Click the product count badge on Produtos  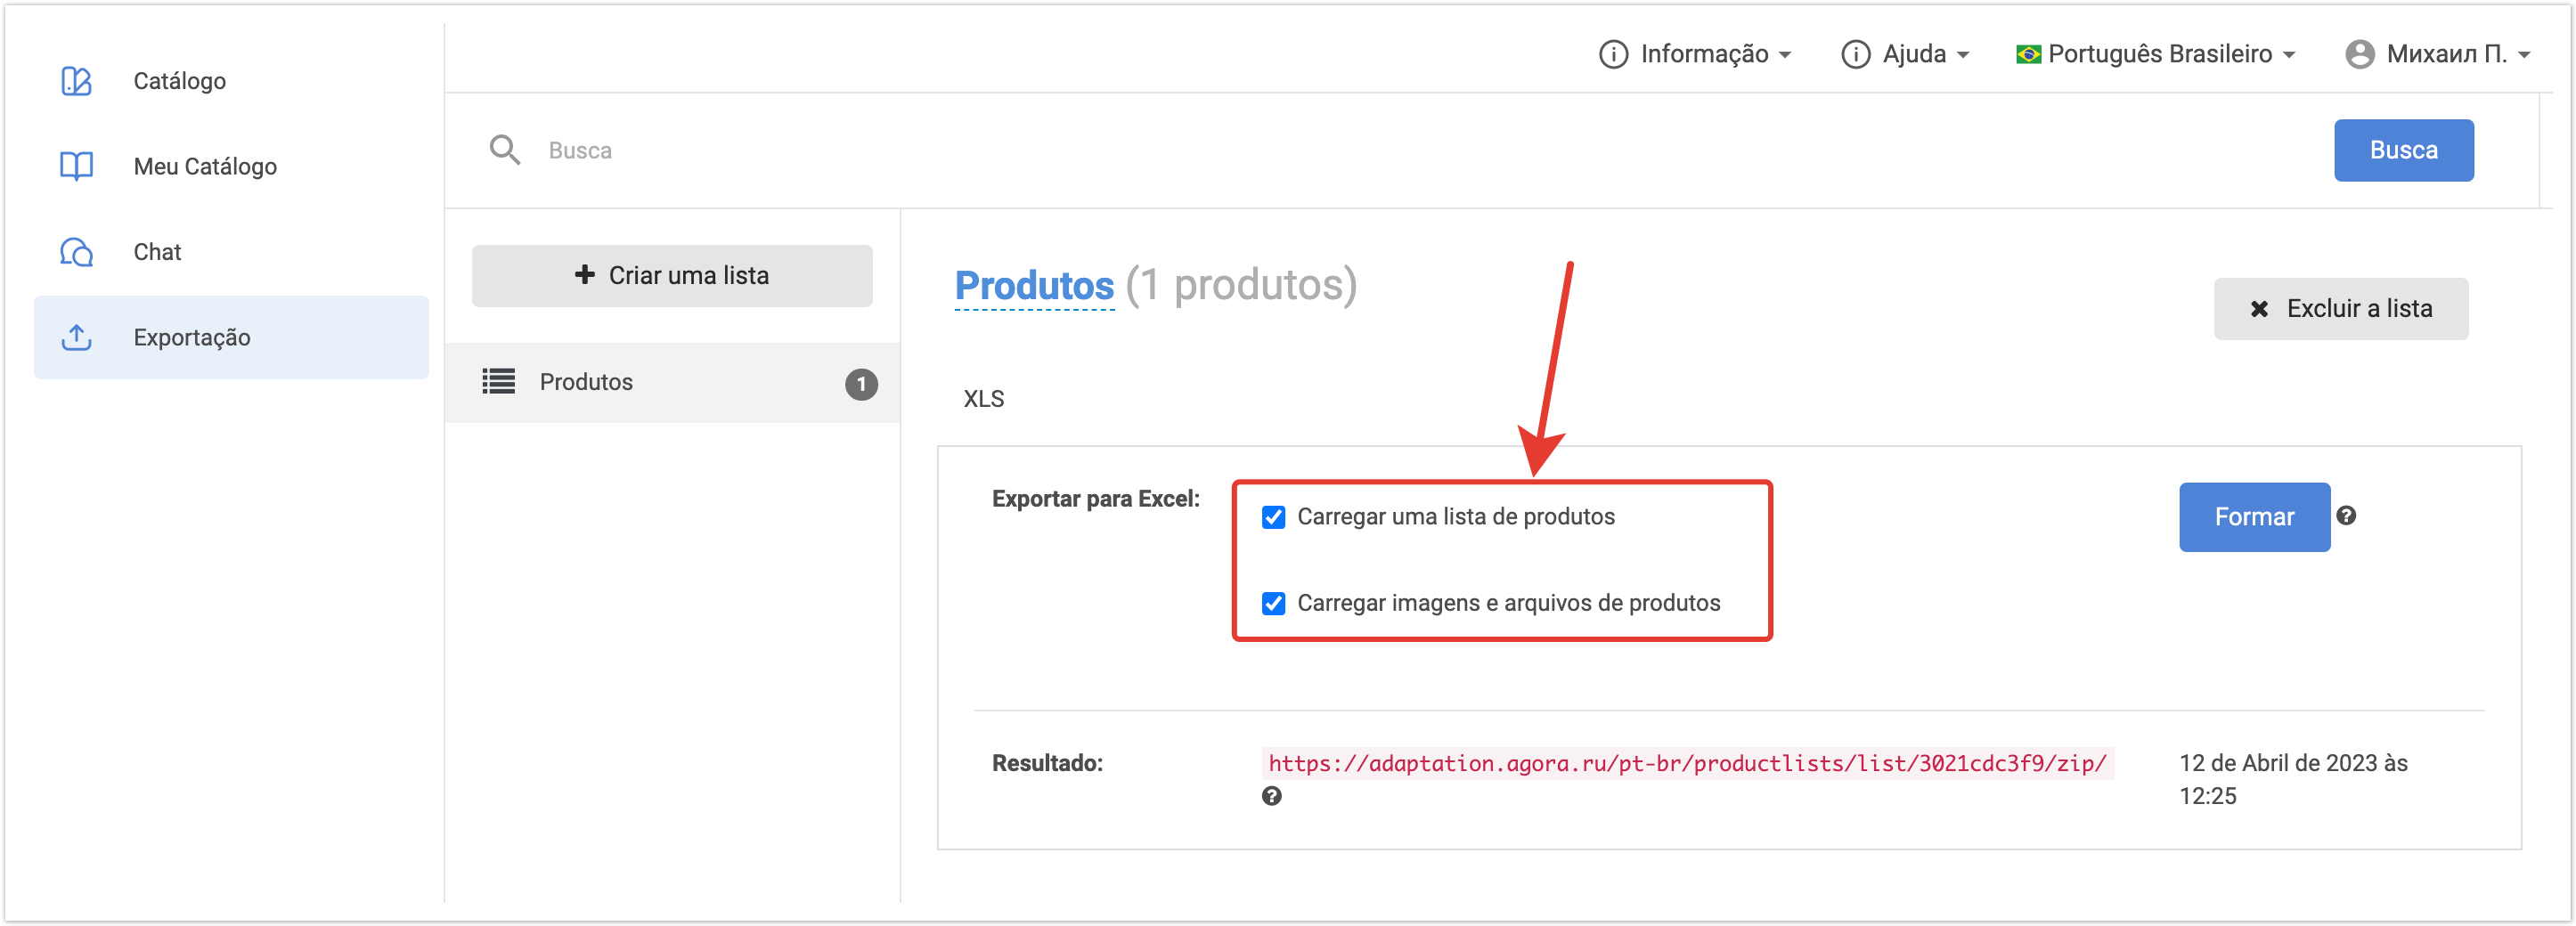click(x=860, y=384)
